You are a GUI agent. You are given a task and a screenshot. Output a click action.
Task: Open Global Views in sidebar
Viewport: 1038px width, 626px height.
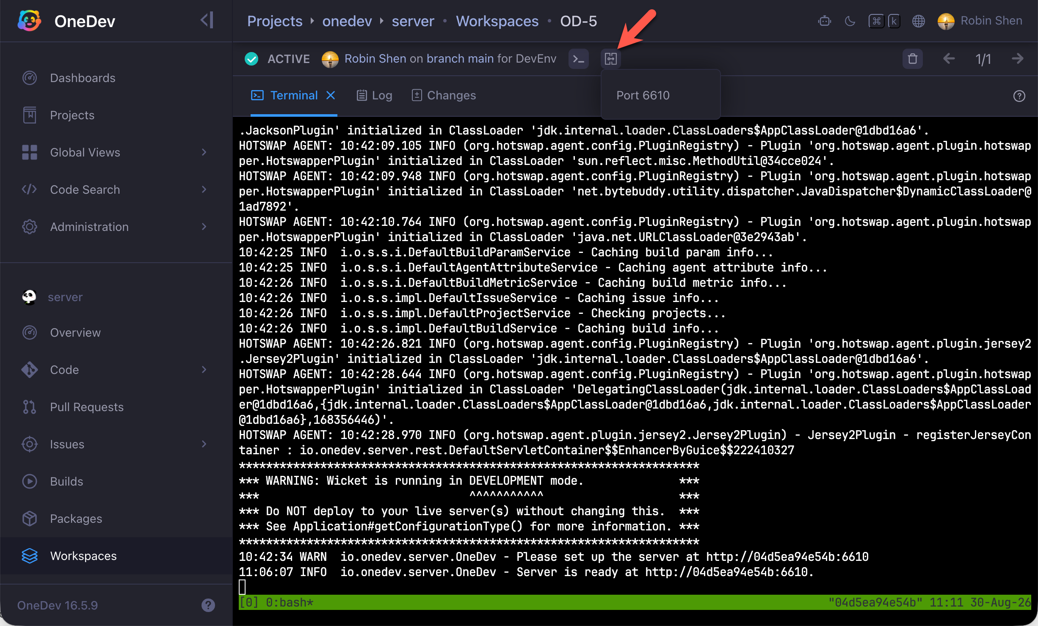click(116, 152)
